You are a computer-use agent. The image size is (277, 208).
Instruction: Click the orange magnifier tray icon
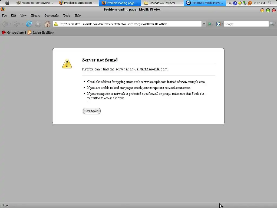coord(250,3)
